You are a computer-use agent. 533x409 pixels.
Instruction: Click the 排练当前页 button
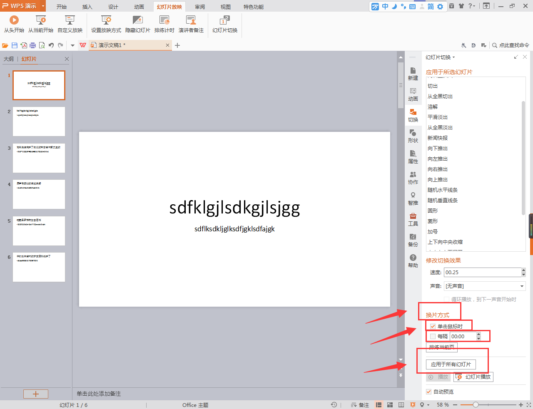442,347
